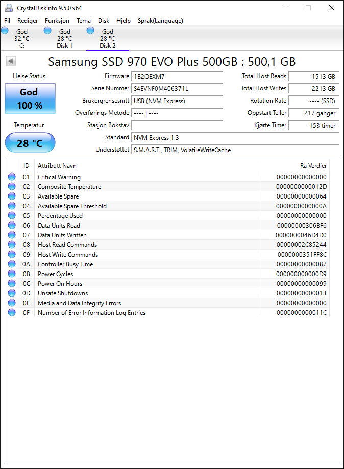344x469 pixels.
Task: Click the 28 °C temperature button
Action: click(30, 143)
